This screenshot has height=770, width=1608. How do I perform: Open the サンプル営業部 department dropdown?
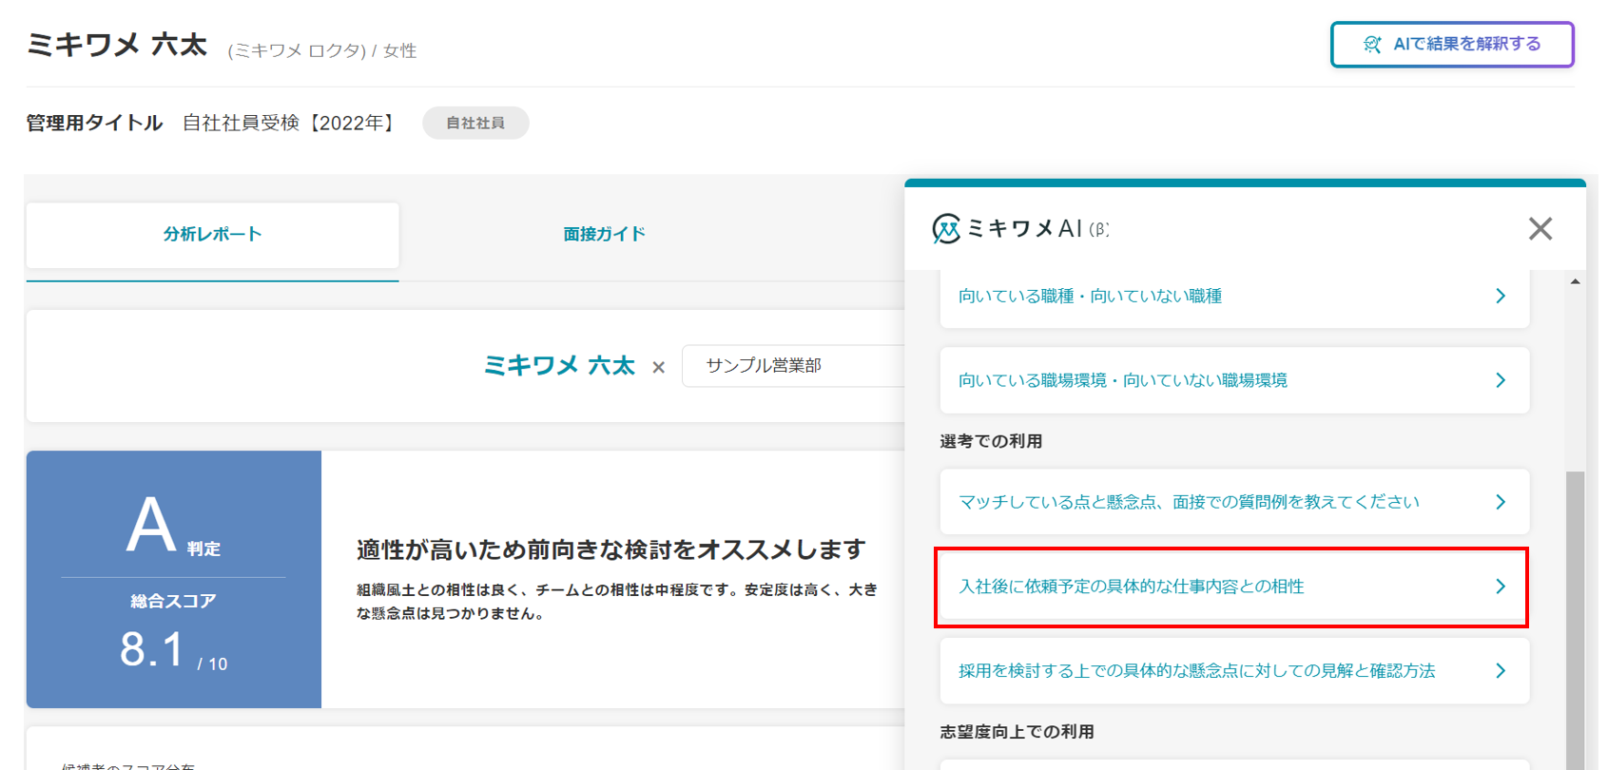(794, 366)
